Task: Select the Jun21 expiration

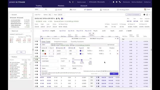Action: click(x=104, y=31)
